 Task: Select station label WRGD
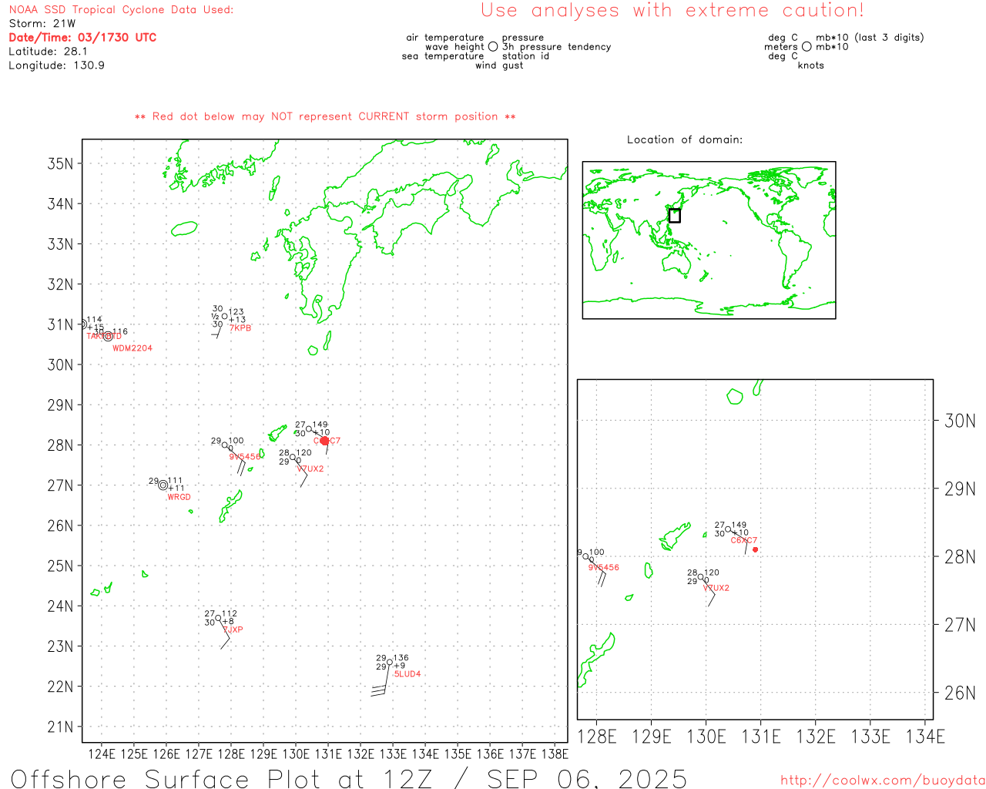tap(179, 497)
